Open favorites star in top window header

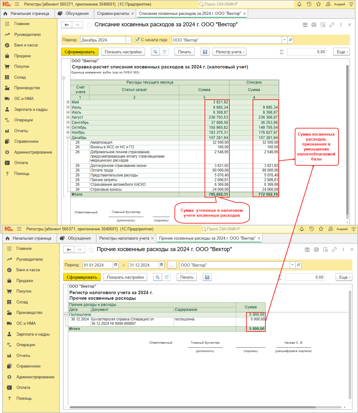point(318,4)
